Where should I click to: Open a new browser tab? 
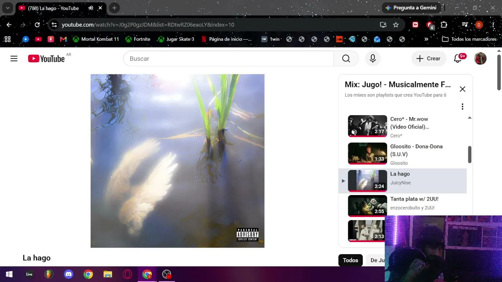(x=114, y=8)
